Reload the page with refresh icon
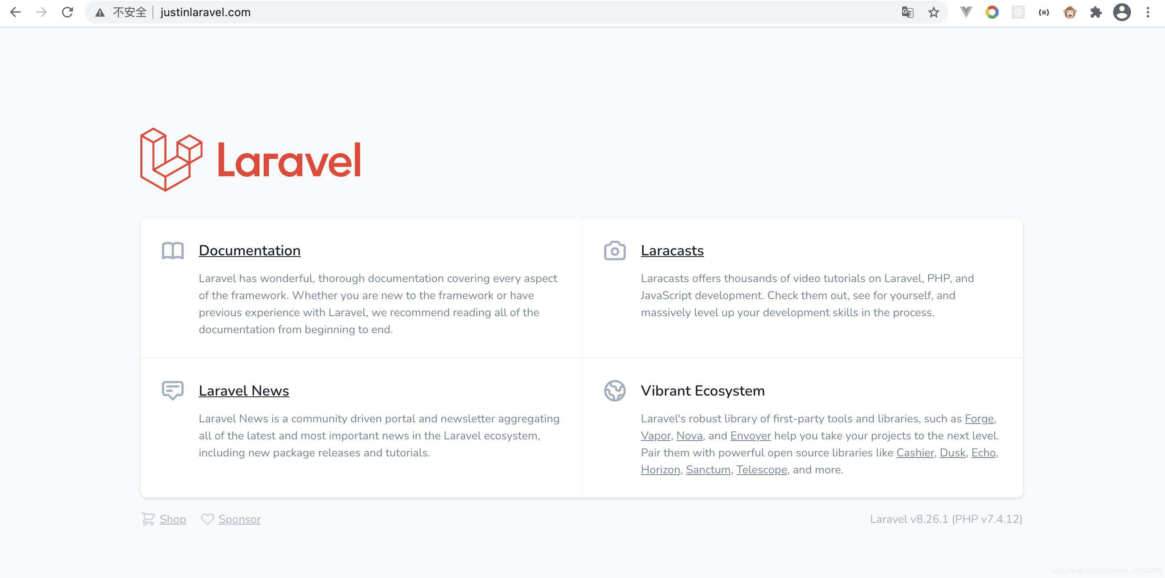The image size is (1165, 578). point(67,12)
